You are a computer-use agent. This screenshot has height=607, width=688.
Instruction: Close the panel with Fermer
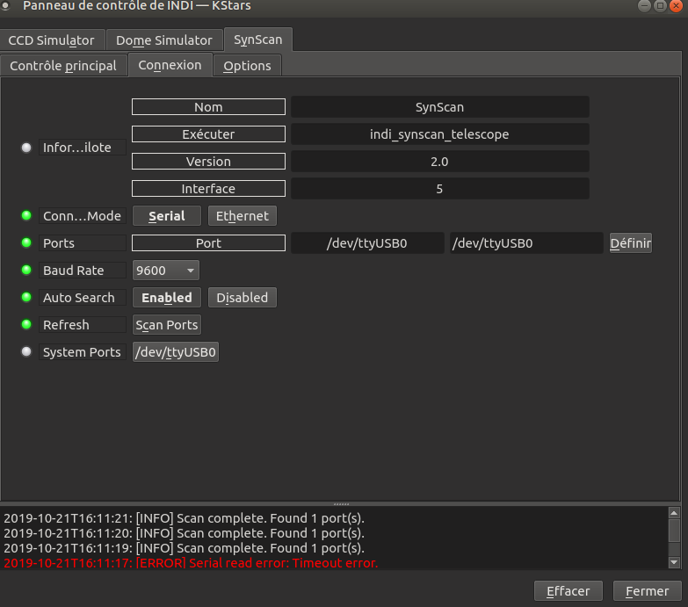coord(648,591)
